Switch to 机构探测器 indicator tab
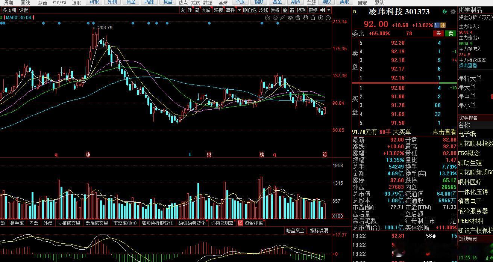493x262 pixels. [222, 223]
